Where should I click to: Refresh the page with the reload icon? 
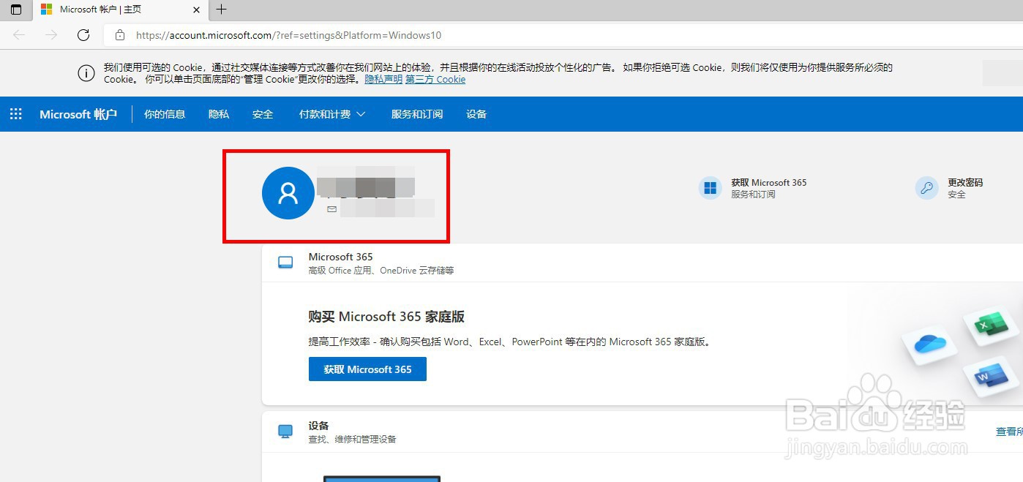pos(83,34)
